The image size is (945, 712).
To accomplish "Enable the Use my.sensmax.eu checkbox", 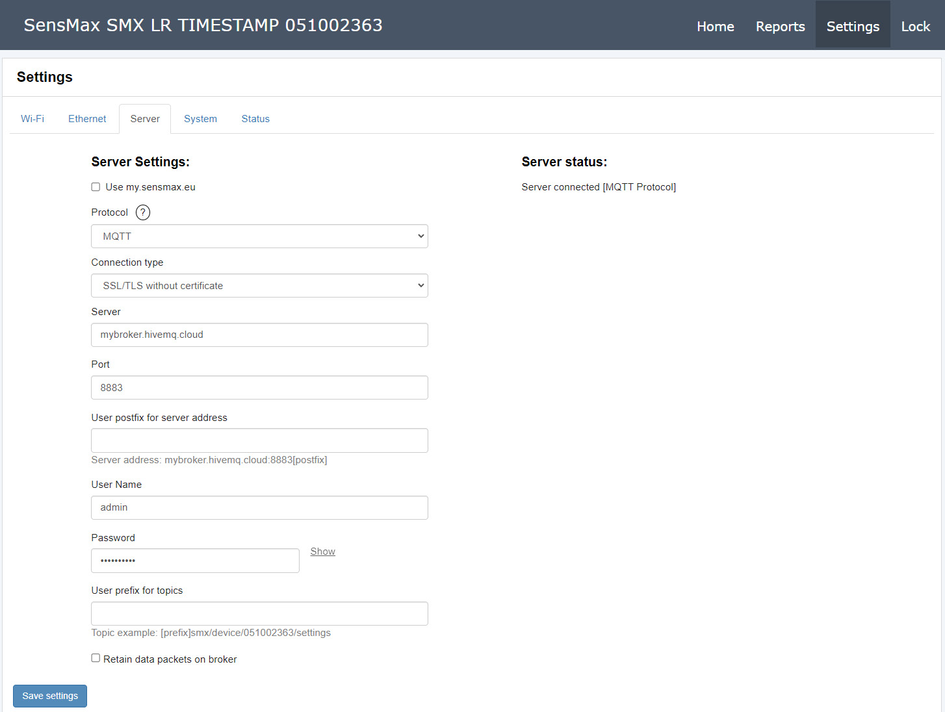I will point(96,187).
